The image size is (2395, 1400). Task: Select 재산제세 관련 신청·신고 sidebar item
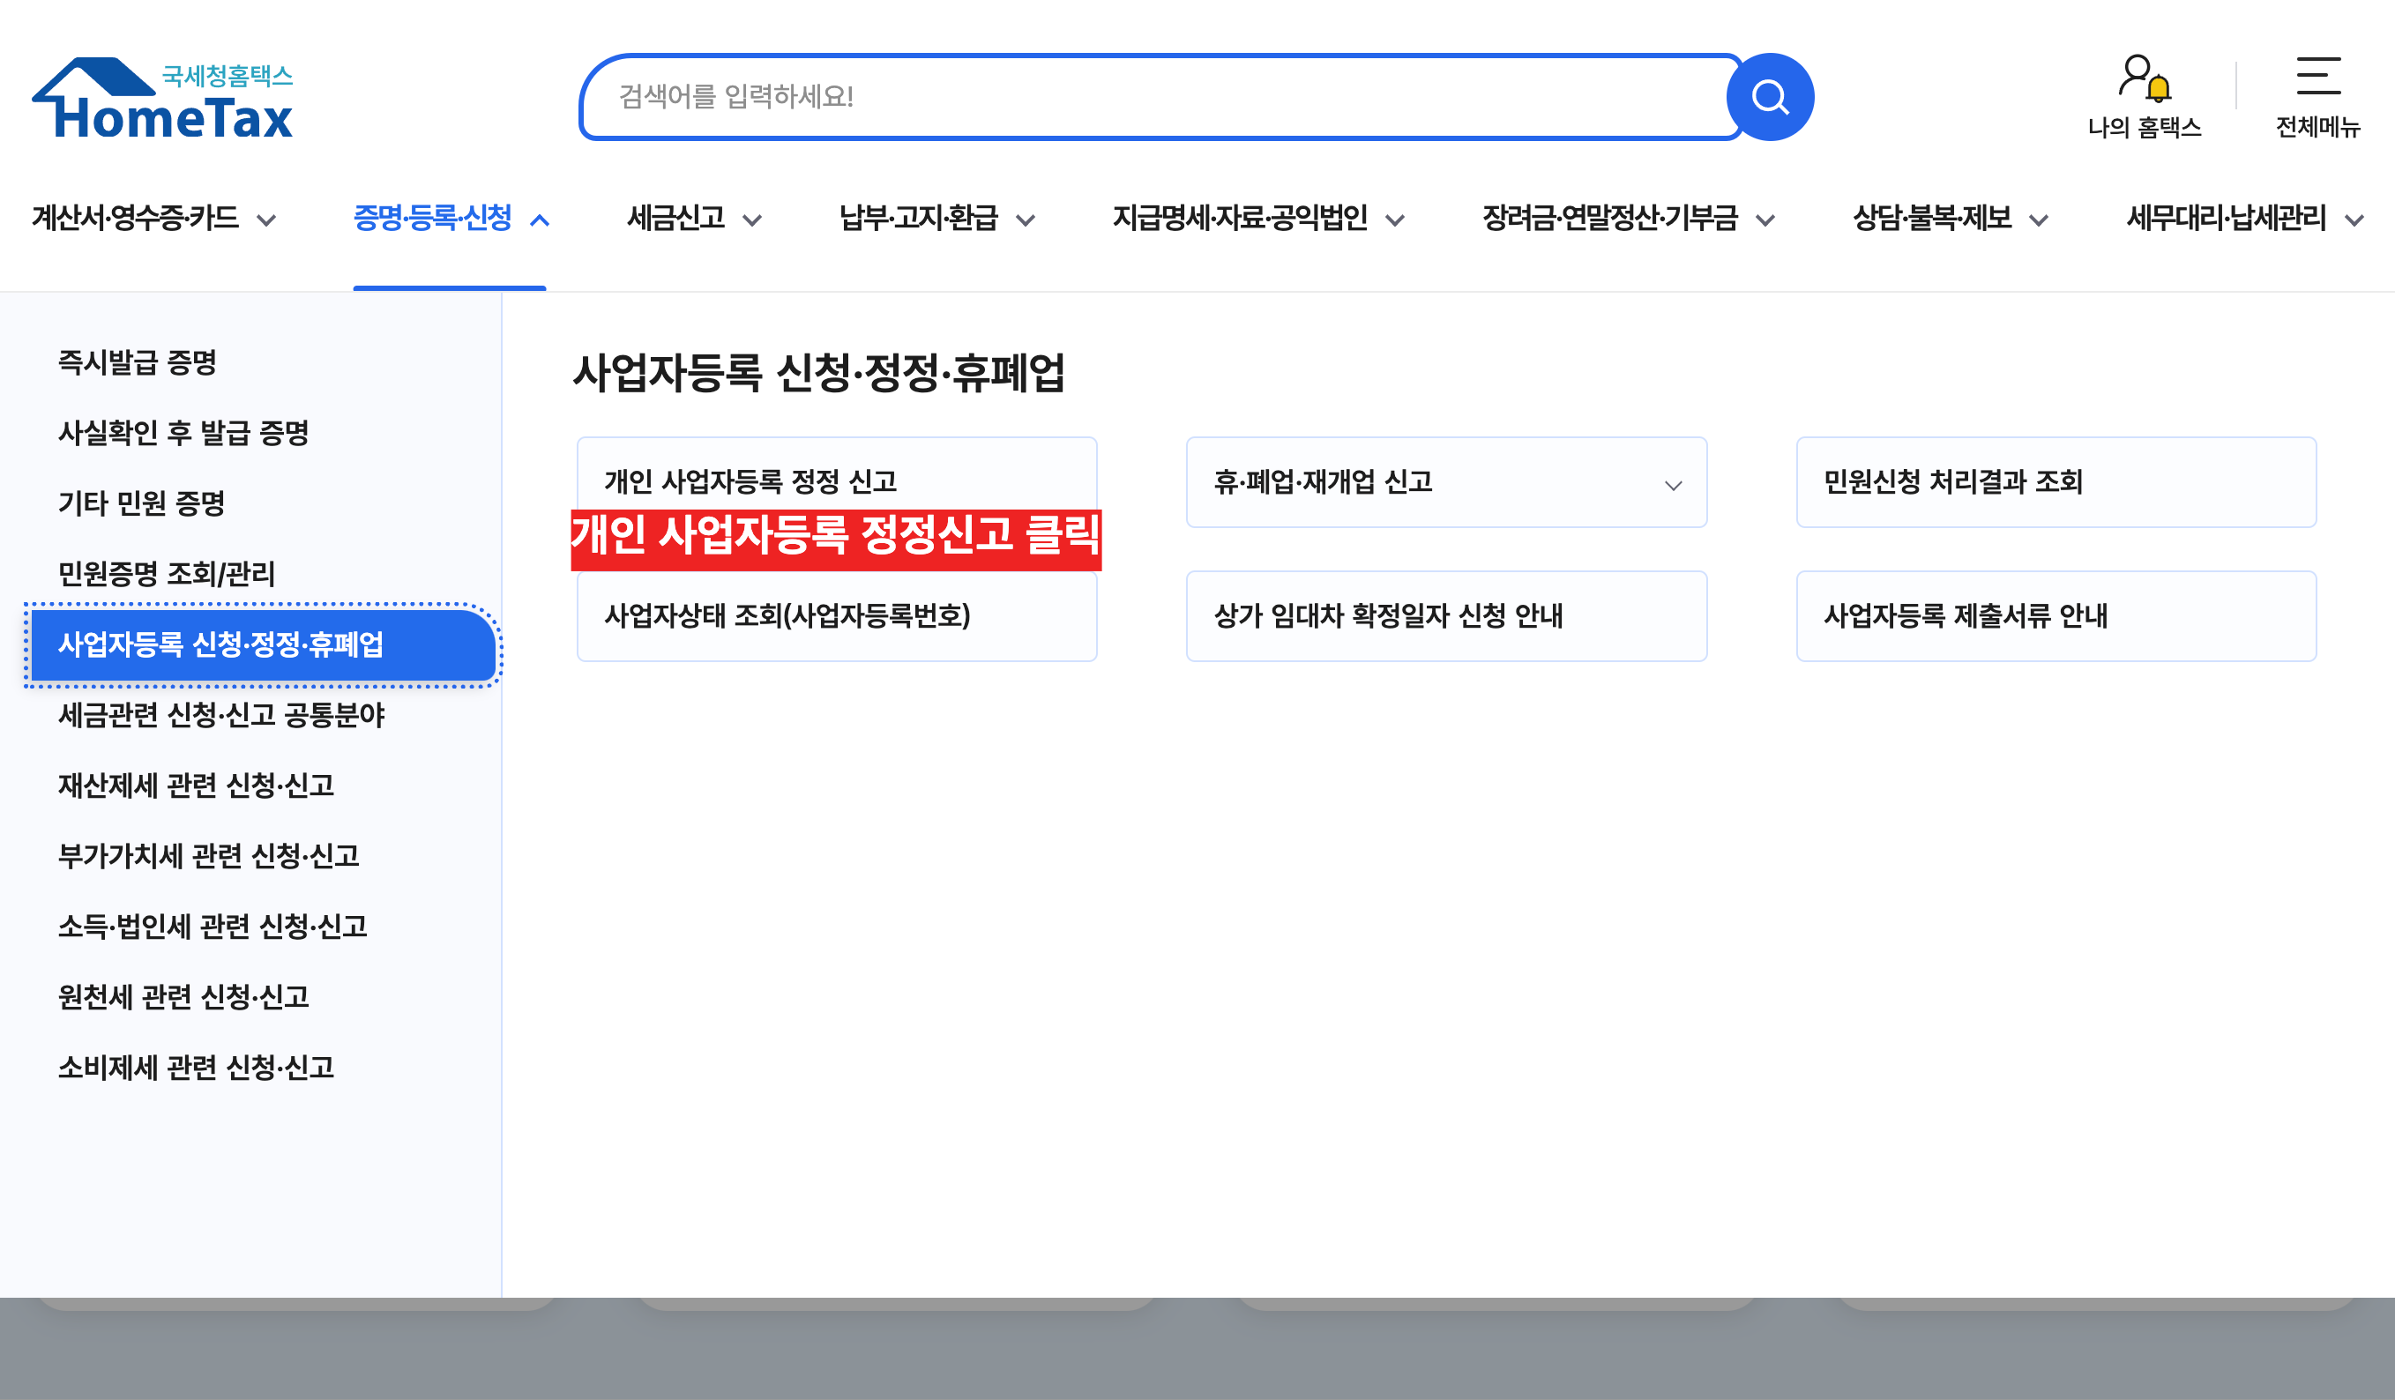pos(196,785)
